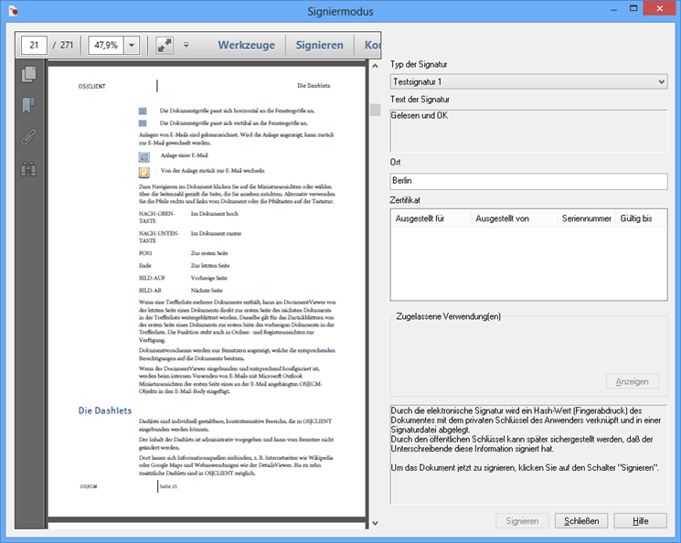Toggle full-screen read mode arrows icon

[x=165, y=45]
